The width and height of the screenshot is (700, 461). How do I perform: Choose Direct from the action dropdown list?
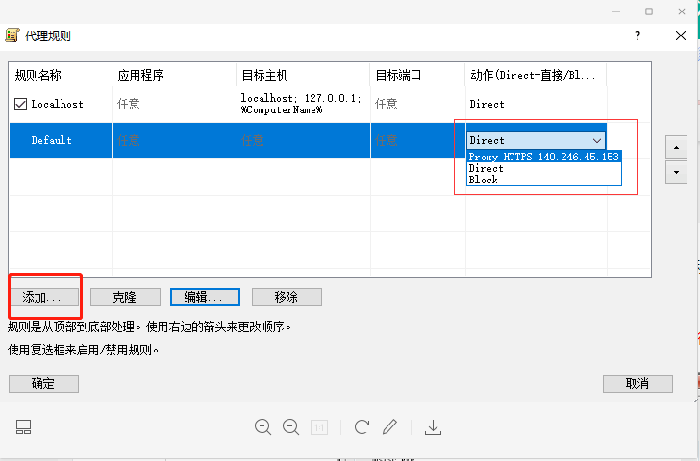486,168
